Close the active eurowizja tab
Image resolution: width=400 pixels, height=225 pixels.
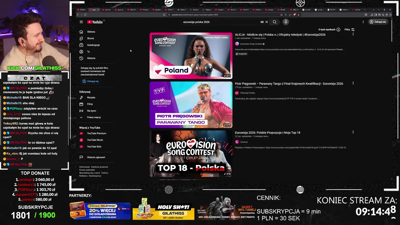click(x=98, y=10)
